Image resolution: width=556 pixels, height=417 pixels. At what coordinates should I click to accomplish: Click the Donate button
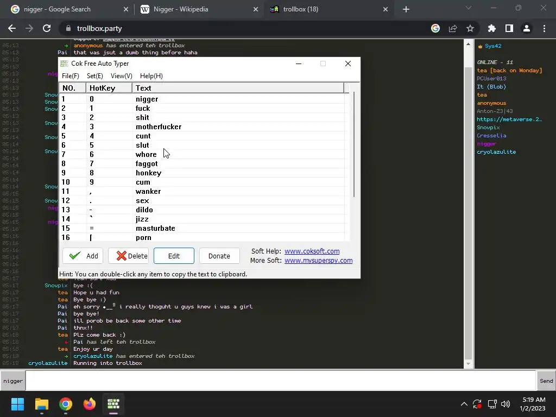tap(219, 256)
